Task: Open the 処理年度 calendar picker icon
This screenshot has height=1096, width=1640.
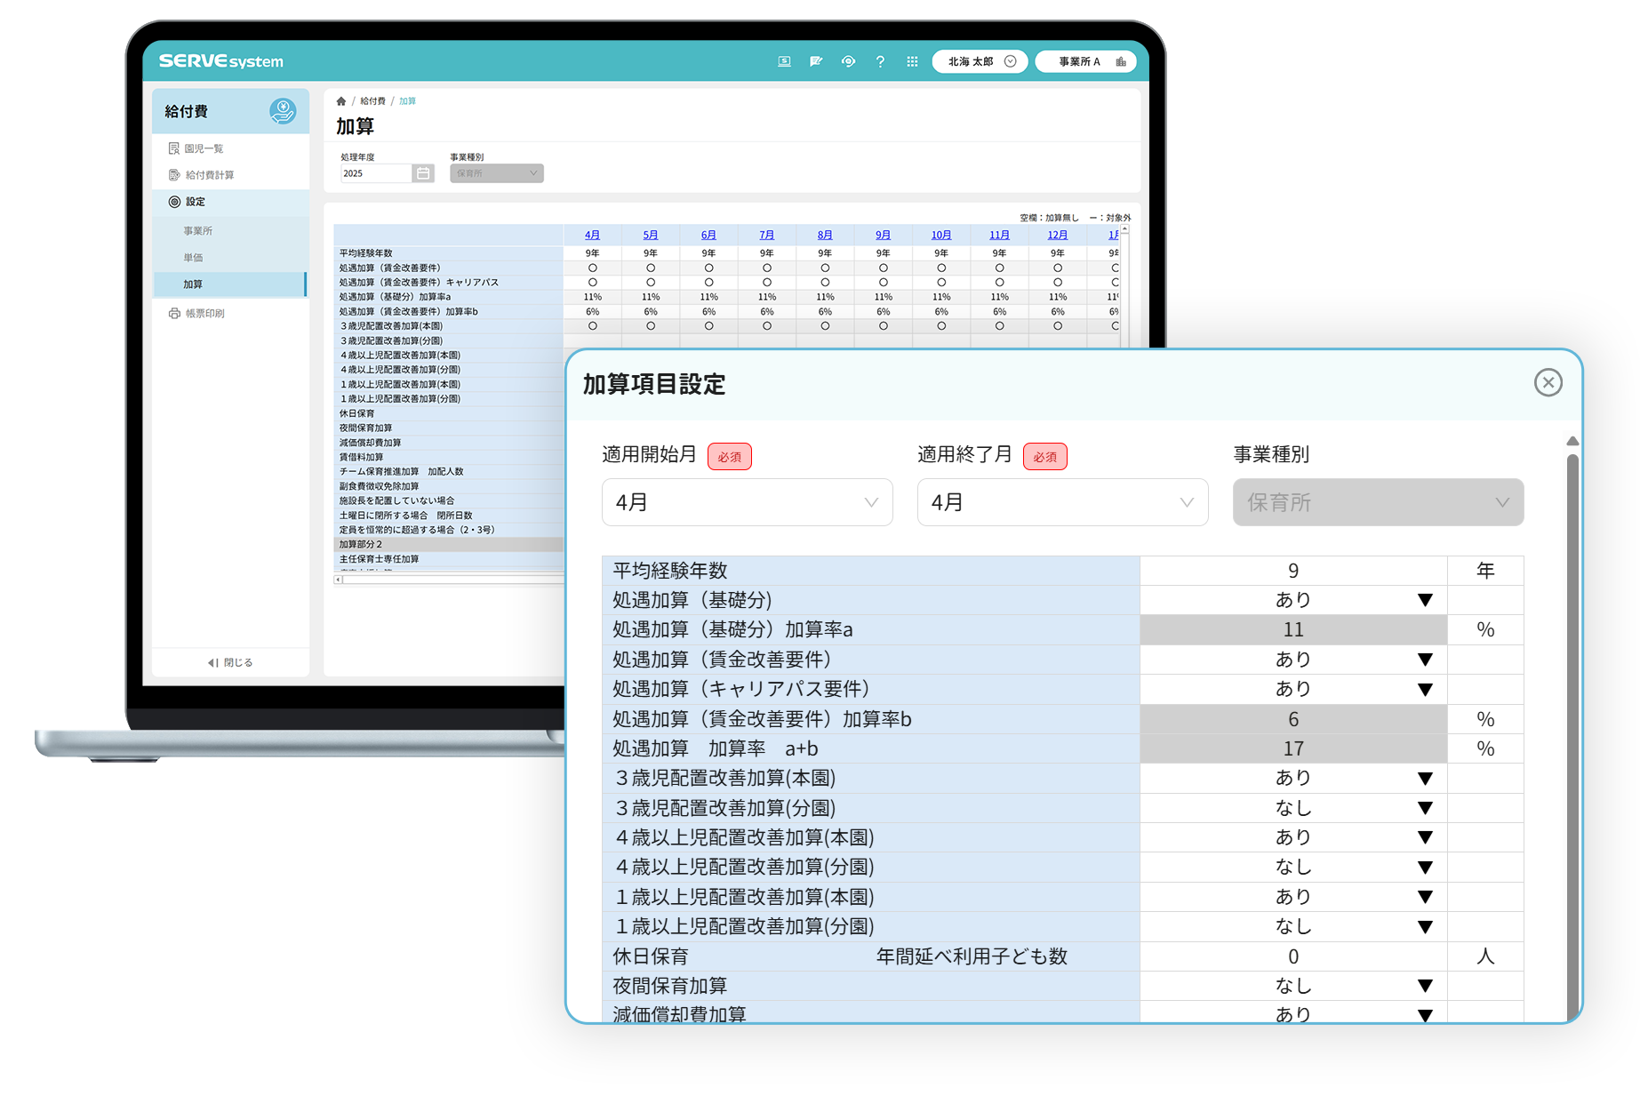Action: click(x=423, y=173)
